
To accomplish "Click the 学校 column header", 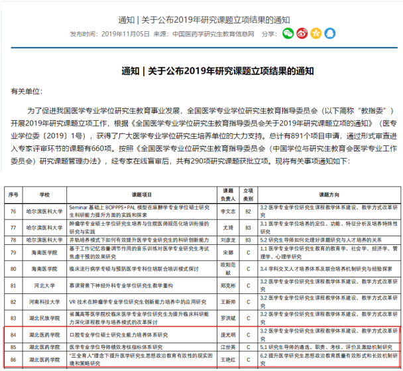I will pyautogui.click(x=44, y=194).
